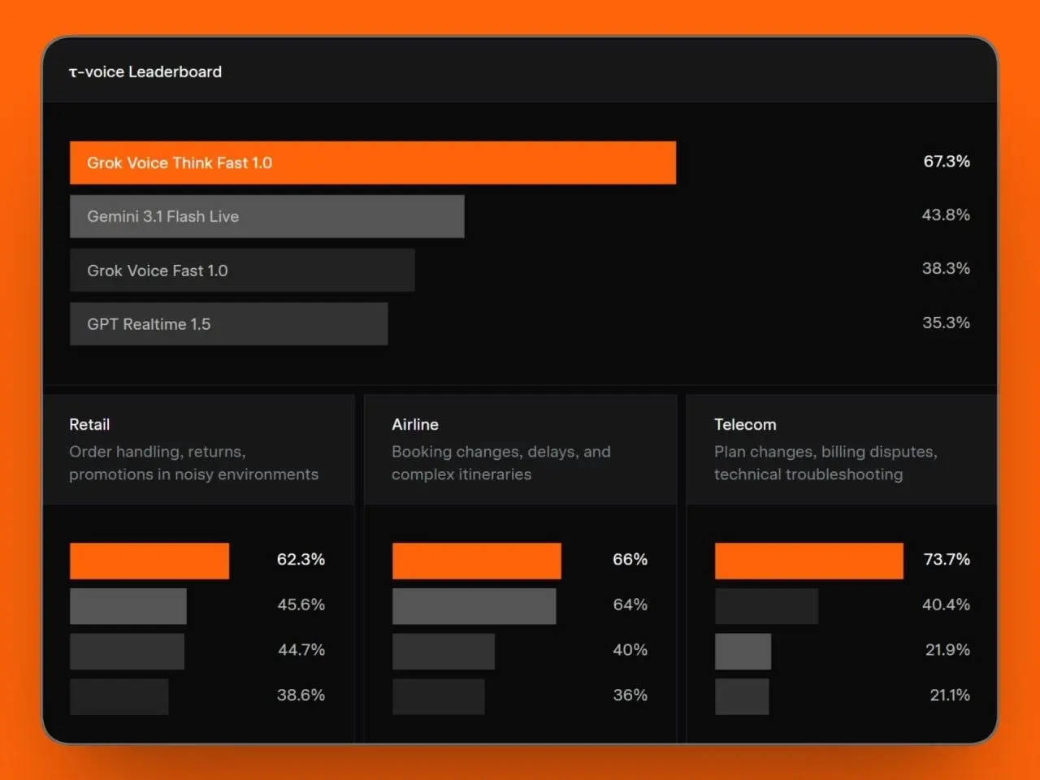Click the 21.1% Telecom value
The width and height of the screenshot is (1040, 780).
click(950, 695)
